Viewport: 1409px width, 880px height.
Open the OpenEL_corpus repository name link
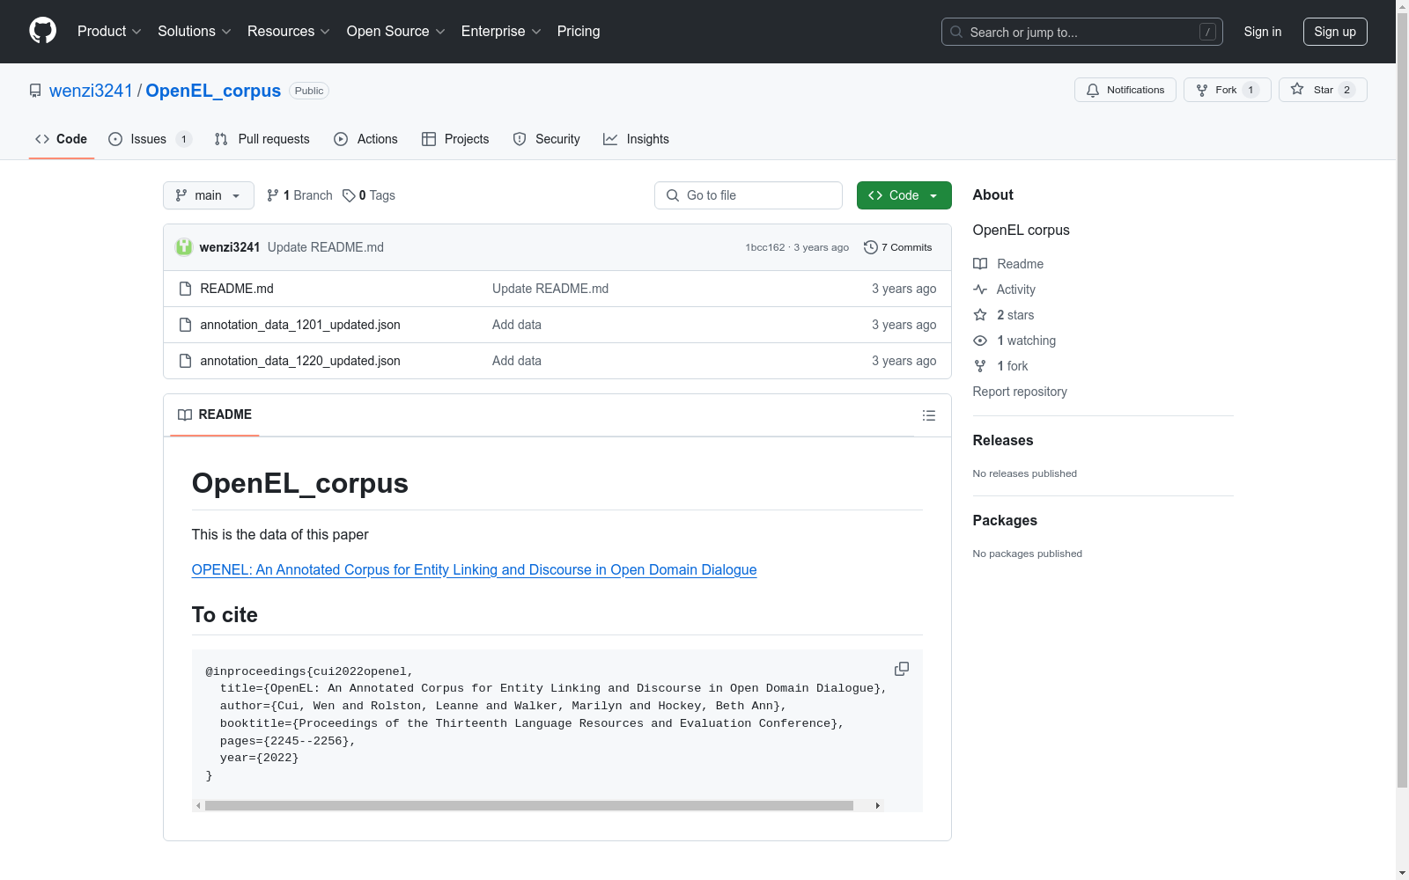pos(213,91)
